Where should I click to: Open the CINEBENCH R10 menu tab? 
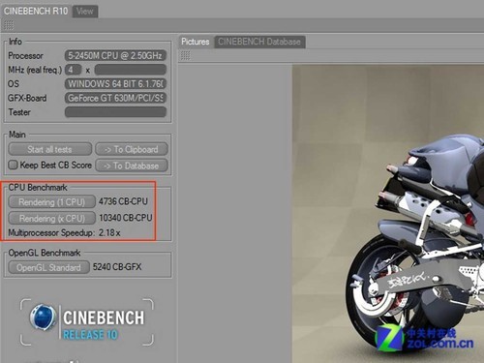pos(36,12)
